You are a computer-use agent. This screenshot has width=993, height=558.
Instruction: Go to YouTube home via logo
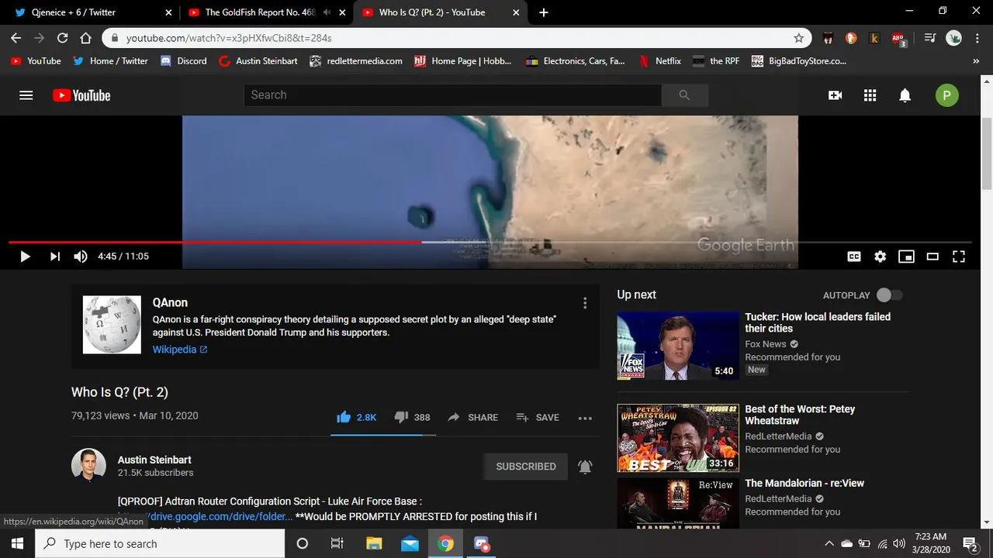pyautogui.click(x=81, y=95)
